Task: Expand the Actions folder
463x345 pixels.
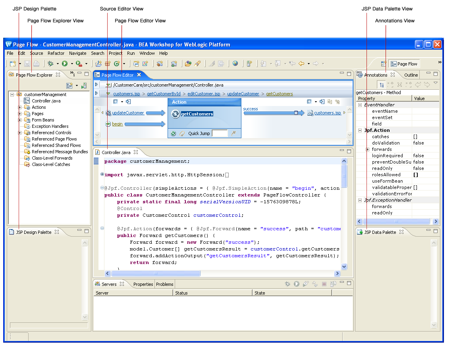Action: [x=20, y=108]
